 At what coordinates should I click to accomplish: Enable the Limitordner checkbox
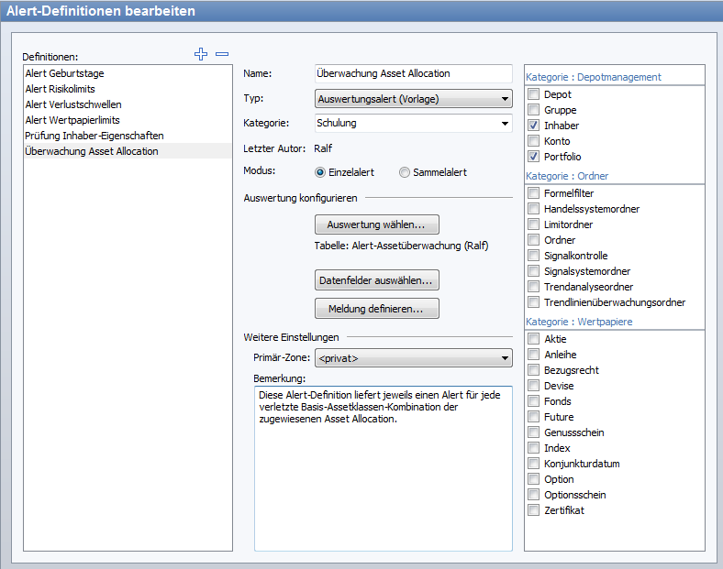click(533, 224)
